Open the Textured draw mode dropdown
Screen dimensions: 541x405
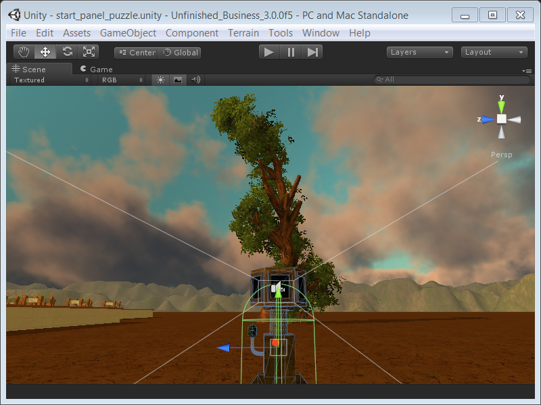pos(51,80)
